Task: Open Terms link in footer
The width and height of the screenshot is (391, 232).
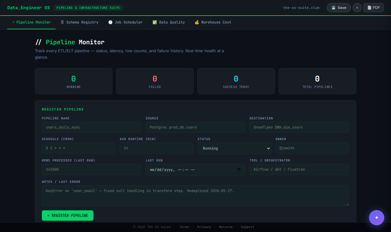Action: tap(184, 227)
